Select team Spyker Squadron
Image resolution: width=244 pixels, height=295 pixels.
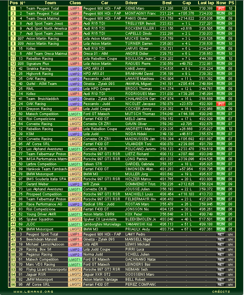point(40,219)
